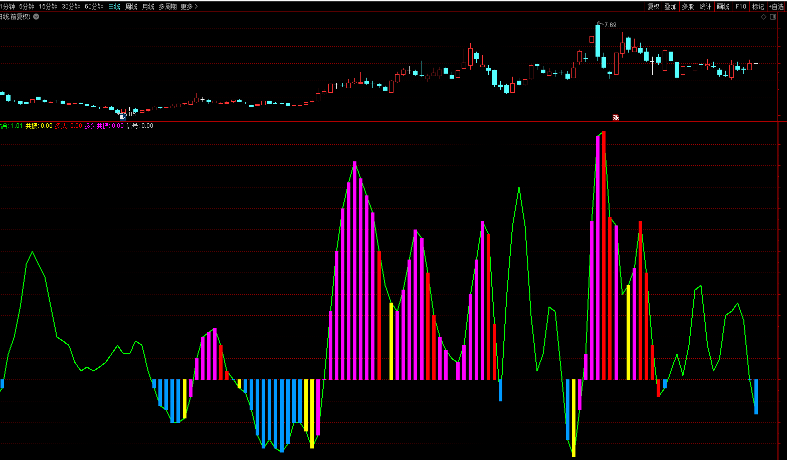This screenshot has height=460, width=787.
Task: Add stock with +自选 button
Action: (x=776, y=7)
